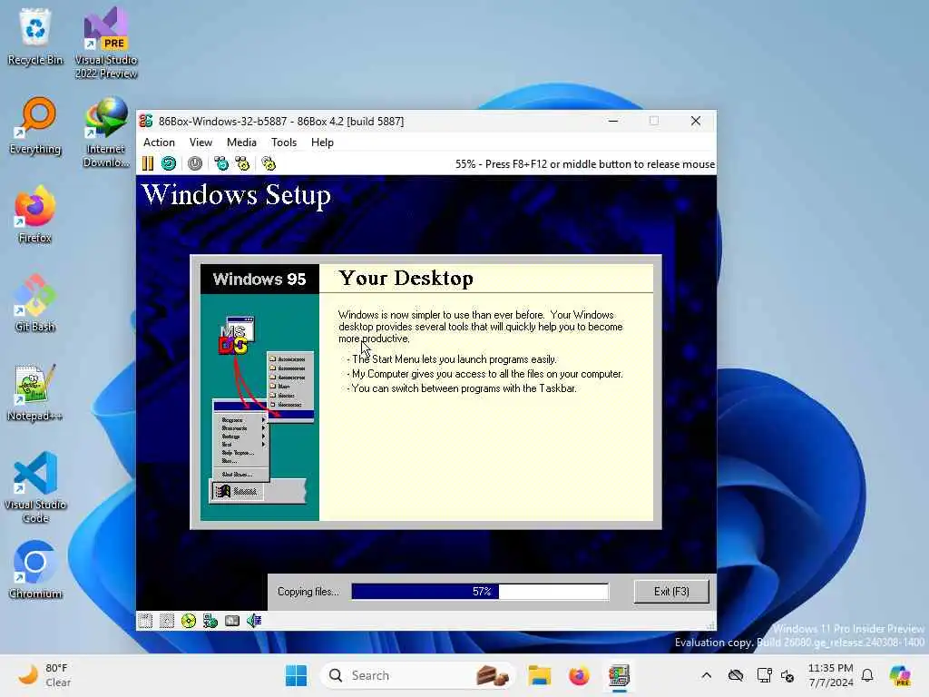The height and width of the screenshot is (697, 929).
Task: Click the tray volume muted icon
Action: pyautogui.click(x=788, y=675)
